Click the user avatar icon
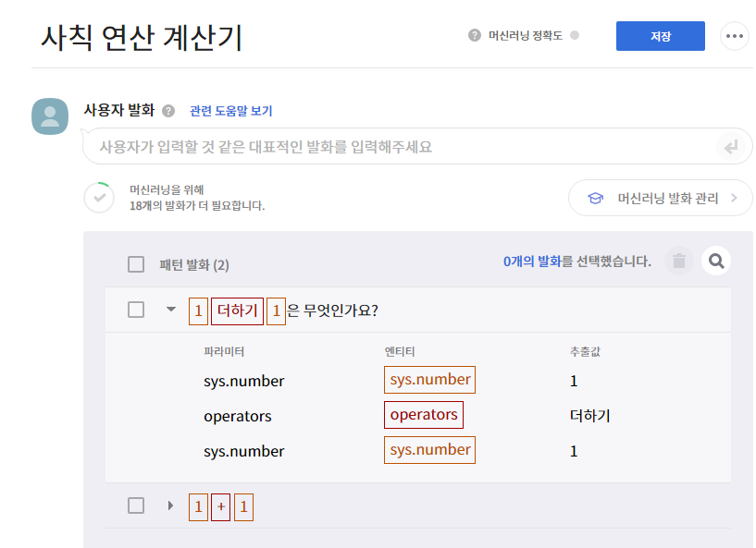Screen dimensions: 756x548 (x=50, y=116)
